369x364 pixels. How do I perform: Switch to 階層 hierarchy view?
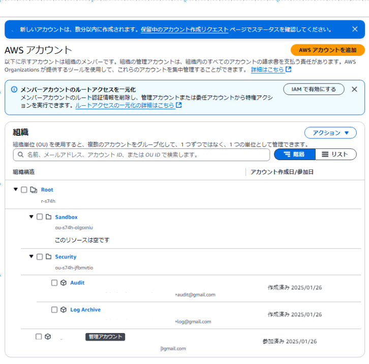click(x=295, y=155)
